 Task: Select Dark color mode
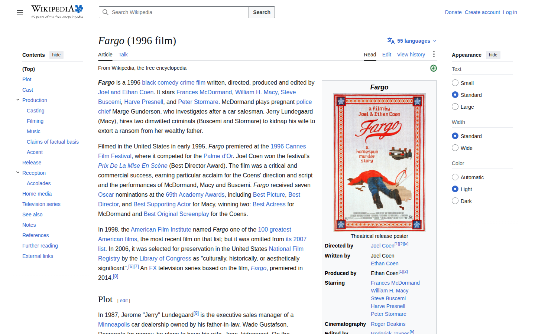(455, 201)
